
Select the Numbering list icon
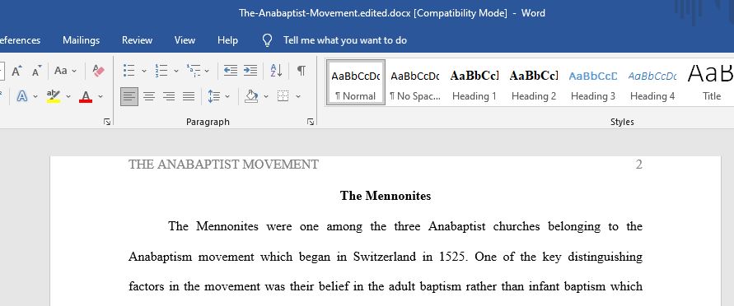click(161, 71)
